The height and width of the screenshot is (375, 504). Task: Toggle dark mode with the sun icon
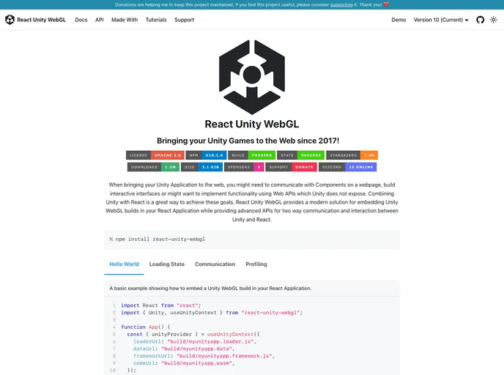pyautogui.click(x=494, y=20)
